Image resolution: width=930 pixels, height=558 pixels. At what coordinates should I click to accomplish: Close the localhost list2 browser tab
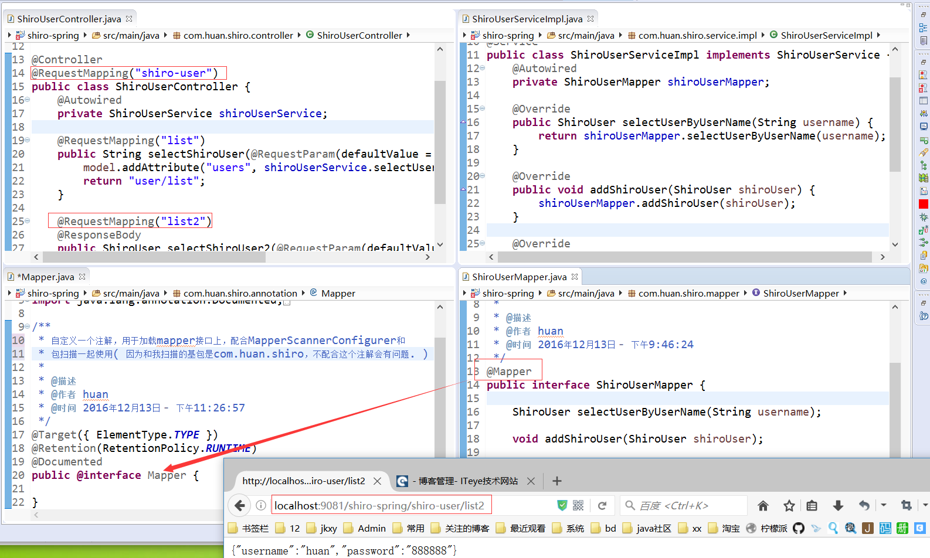[378, 481]
